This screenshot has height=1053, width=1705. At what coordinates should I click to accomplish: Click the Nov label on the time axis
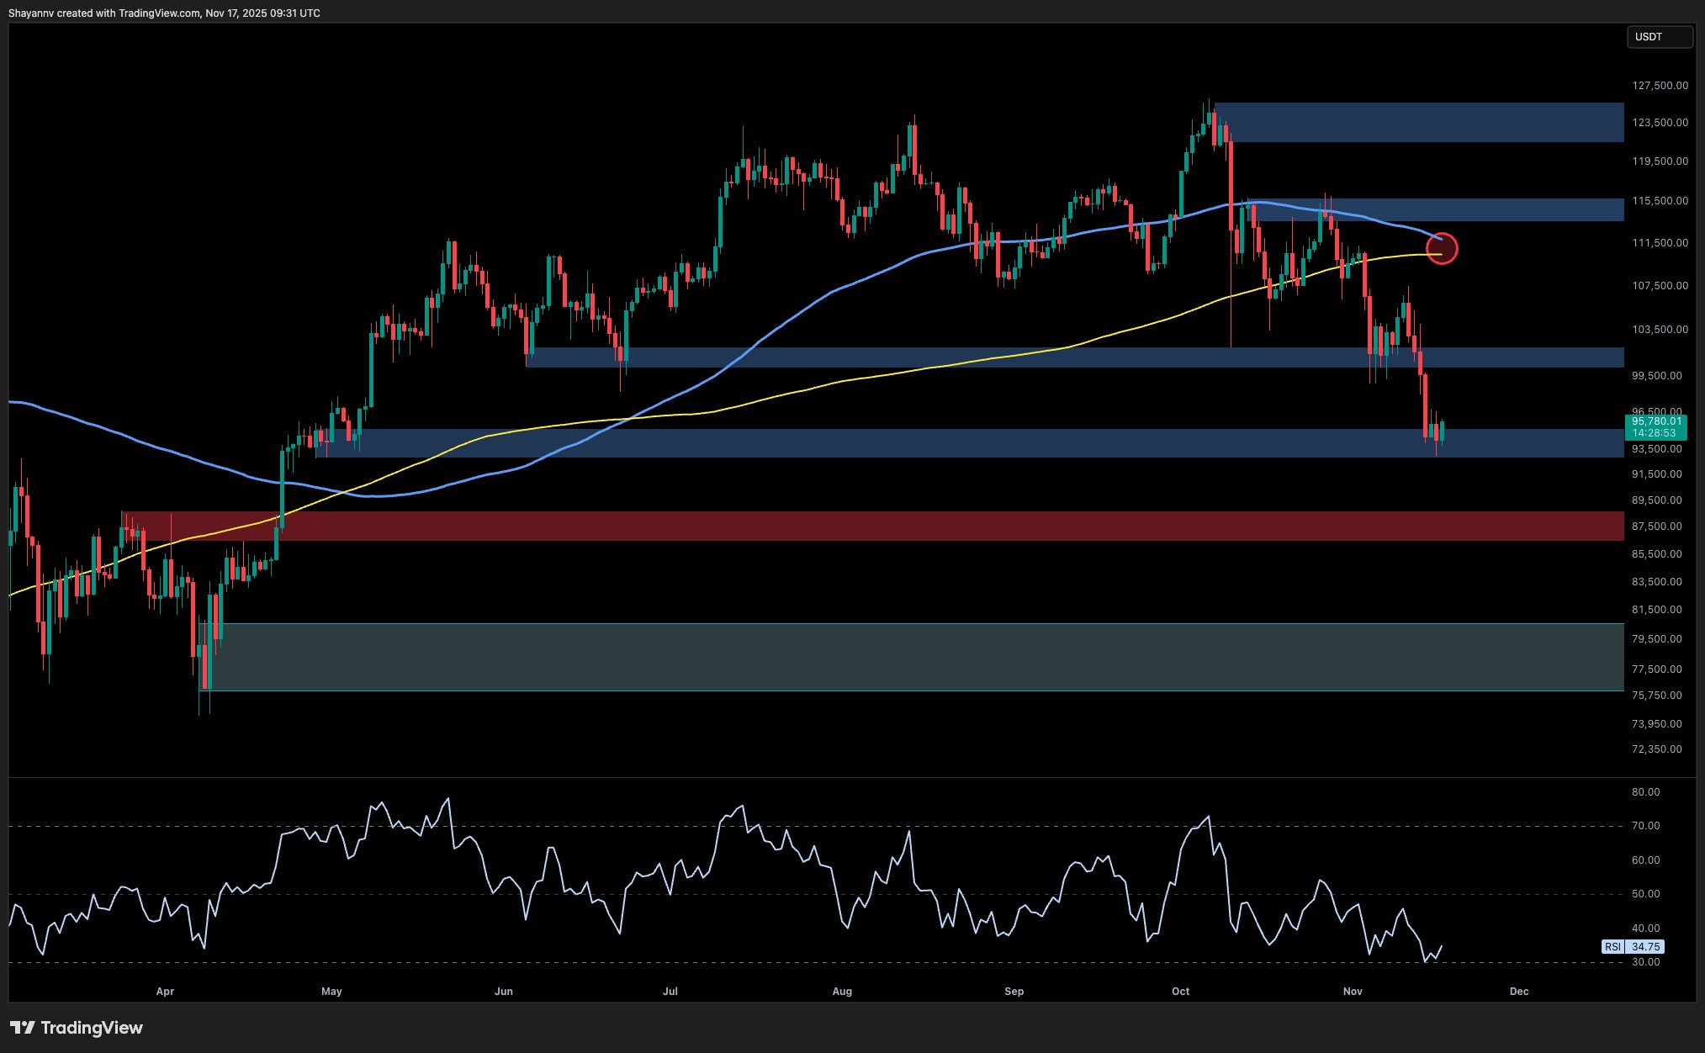[1353, 992]
